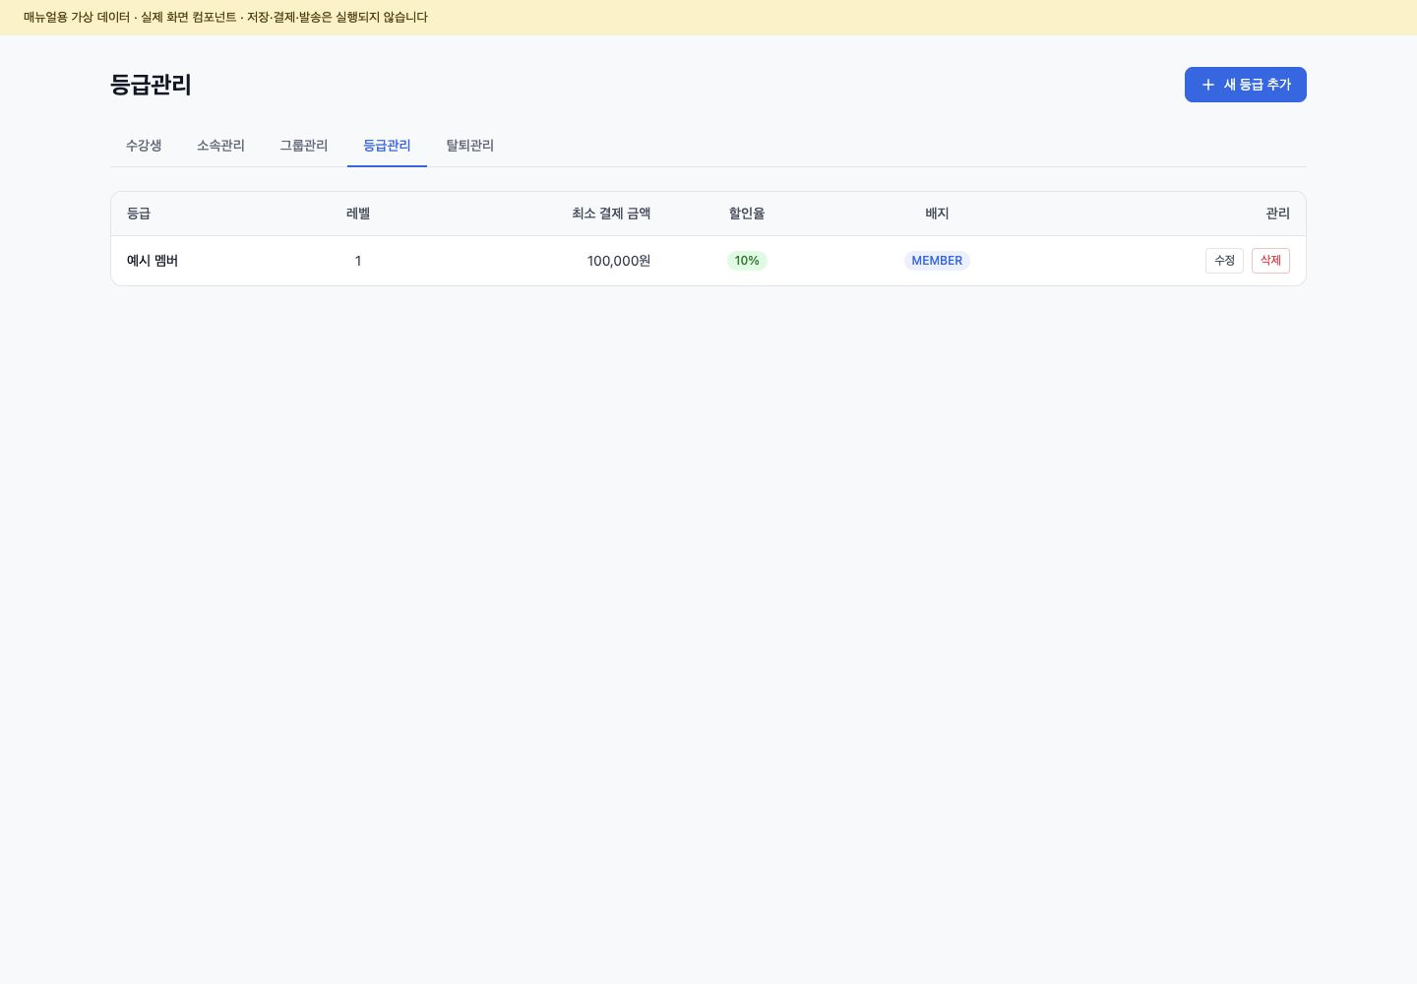
Task: Click the 등급 column header
Action: 139,214
